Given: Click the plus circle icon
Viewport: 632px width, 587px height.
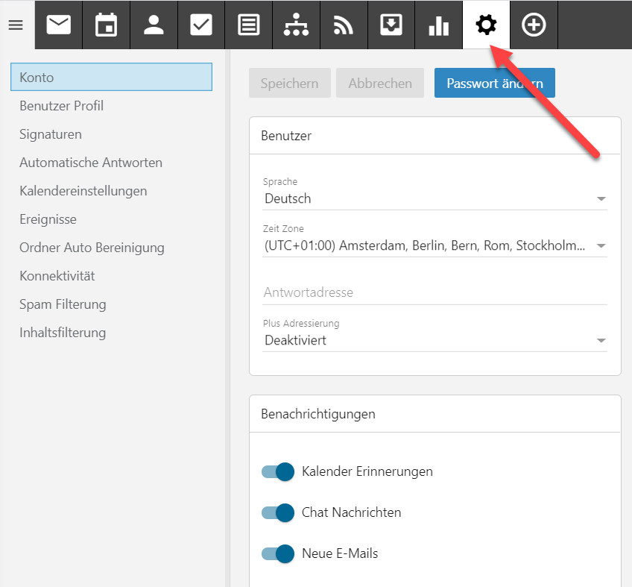Looking at the screenshot, I should (534, 25).
